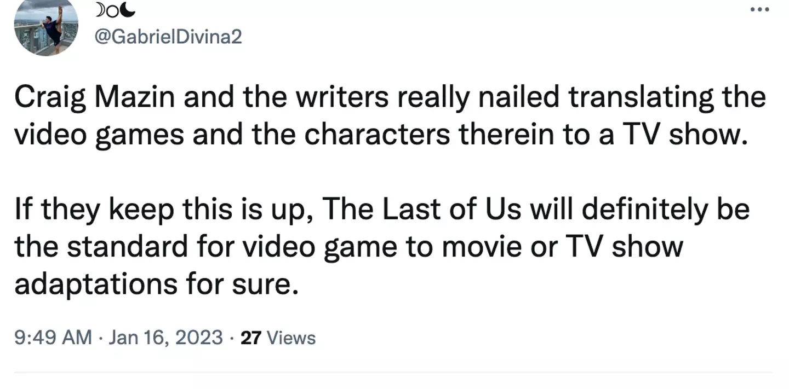Click GabrielDivina2's profile picture
The height and width of the screenshot is (389, 789).
click(x=47, y=29)
